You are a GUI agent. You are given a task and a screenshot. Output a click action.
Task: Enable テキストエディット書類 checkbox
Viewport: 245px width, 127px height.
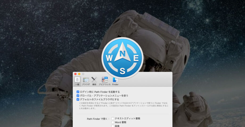pos(113,119)
